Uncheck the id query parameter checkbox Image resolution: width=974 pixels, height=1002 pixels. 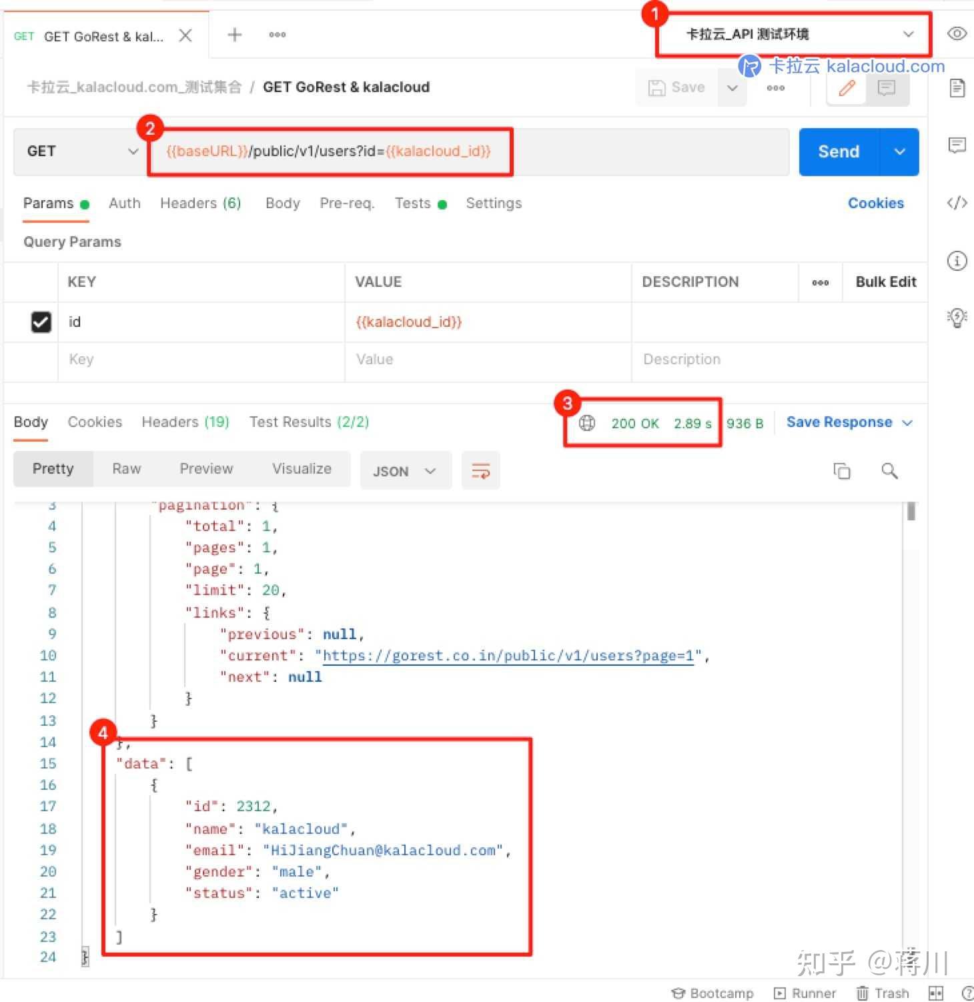(x=41, y=322)
